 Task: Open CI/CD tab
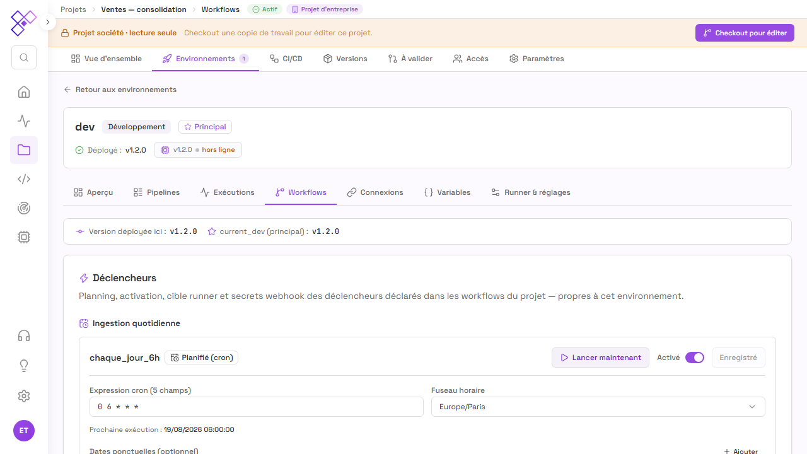286,59
